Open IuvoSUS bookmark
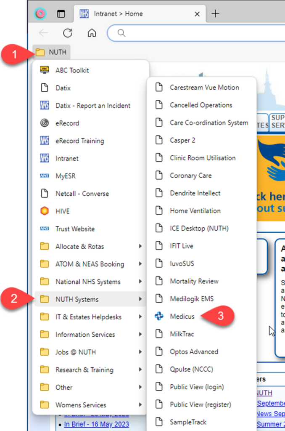This screenshot has width=285, height=431. 201,263
